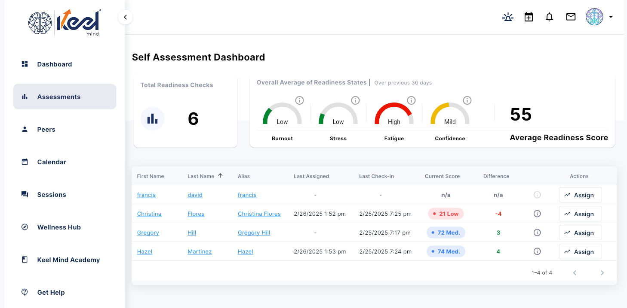Open the profile account dropdown arrow

(611, 17)
